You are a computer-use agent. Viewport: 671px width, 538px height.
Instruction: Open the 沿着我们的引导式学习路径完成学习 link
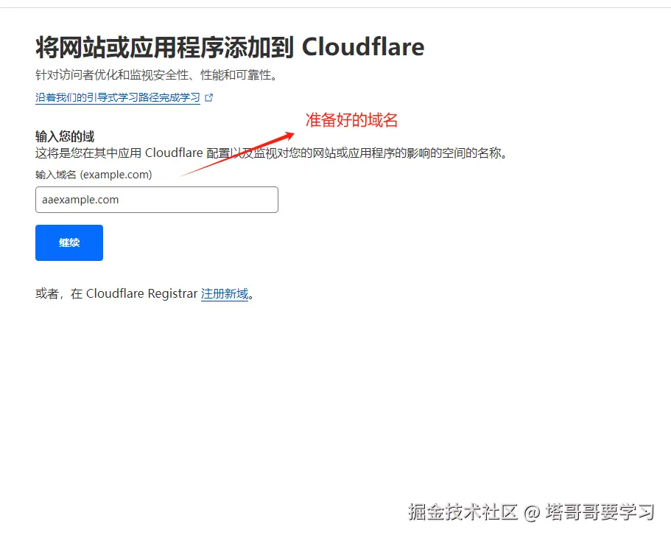click(118, 98)
